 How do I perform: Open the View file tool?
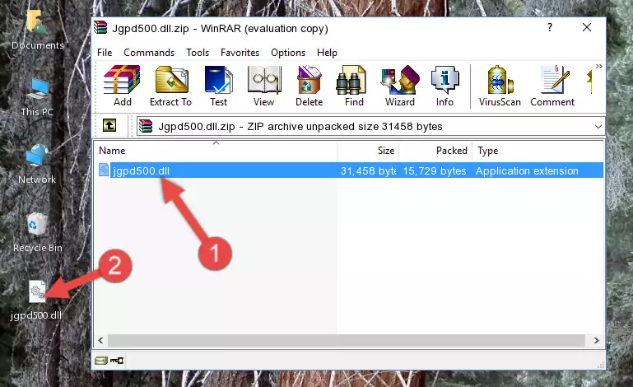[x=264, y=86]
